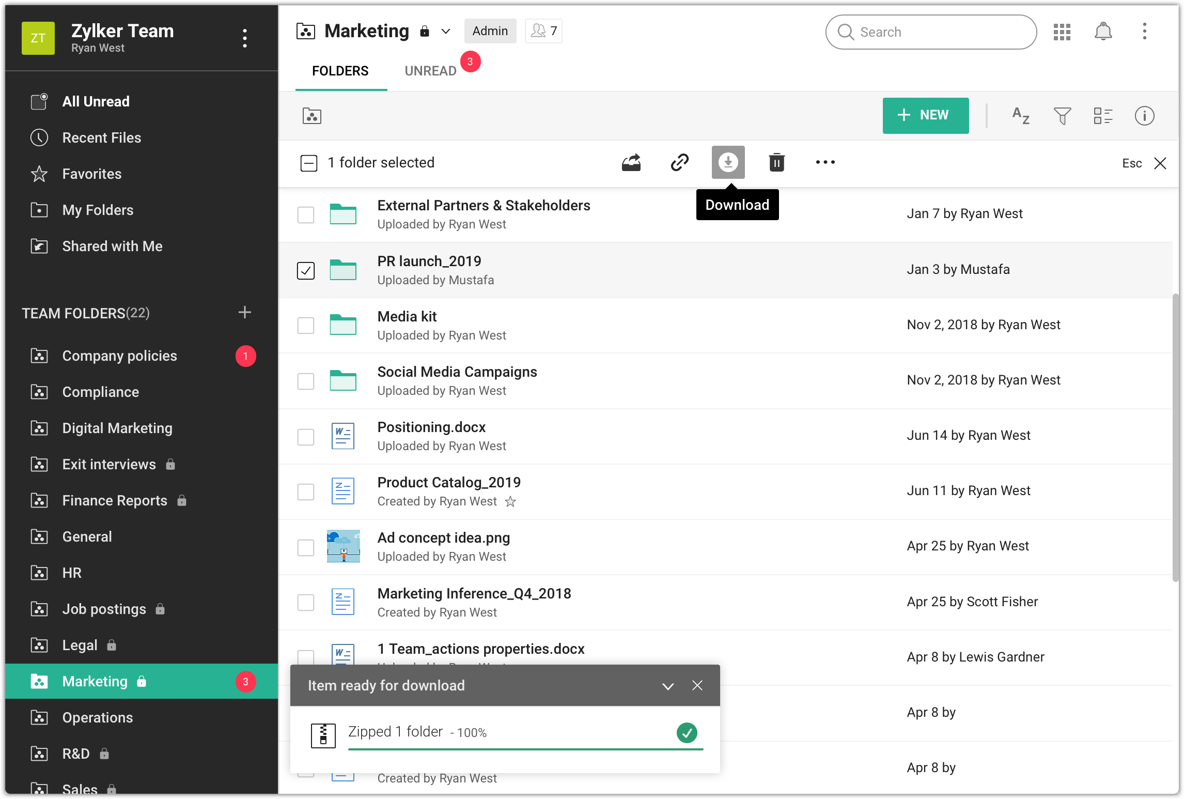This screenshot has height=799, width=1184.
Task: Click the green NEW button
Action: (925, 115)
